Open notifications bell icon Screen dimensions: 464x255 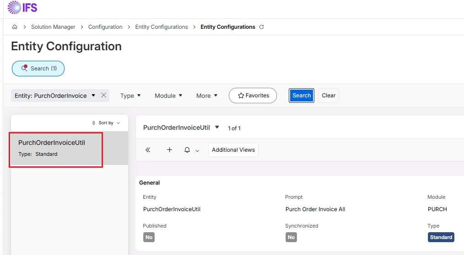click(x=187, y=150)
